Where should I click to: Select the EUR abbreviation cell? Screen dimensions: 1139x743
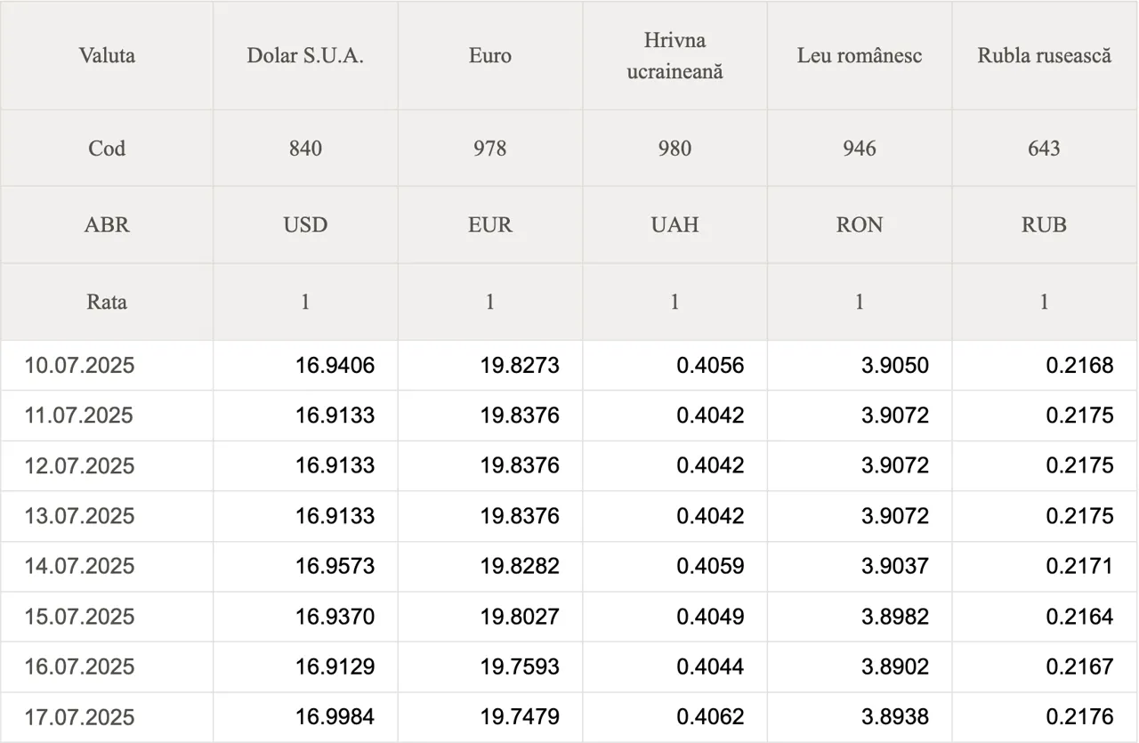point(490,224)
